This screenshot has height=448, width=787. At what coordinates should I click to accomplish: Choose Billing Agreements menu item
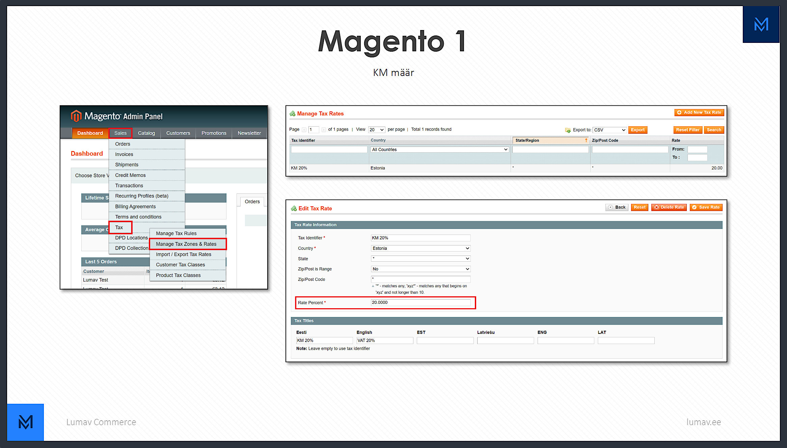(x=147, y=207)
